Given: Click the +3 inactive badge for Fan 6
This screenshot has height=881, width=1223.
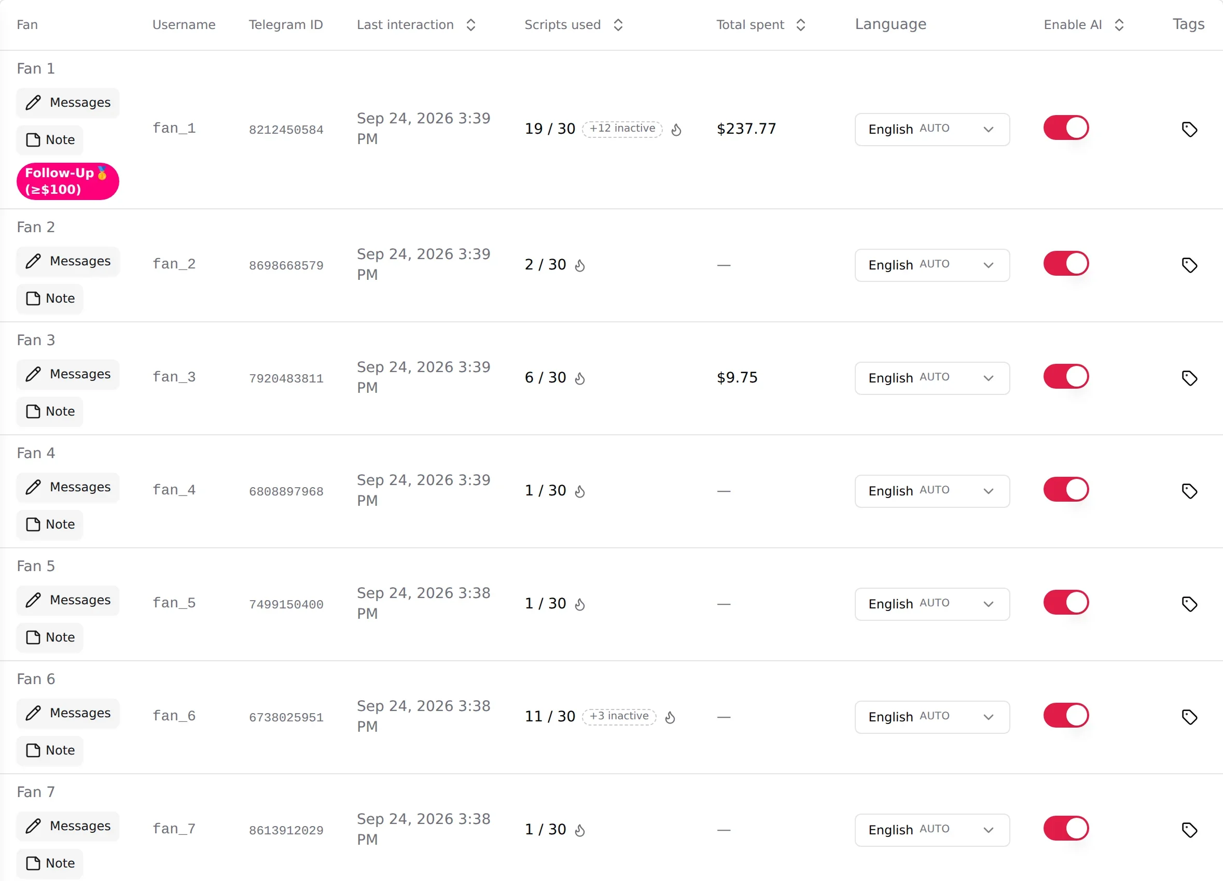Looking at the screenshot, I should 619,716.
